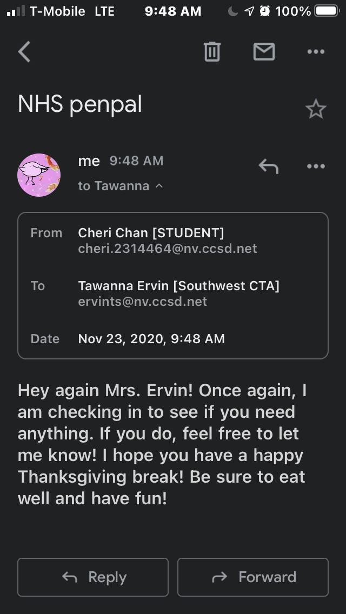Star the NHS penpal email
The height and width of the screenshot is (614, 346).
(x=316, y=110)
